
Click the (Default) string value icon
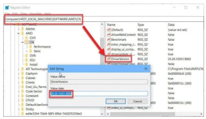tap(109, 30)
